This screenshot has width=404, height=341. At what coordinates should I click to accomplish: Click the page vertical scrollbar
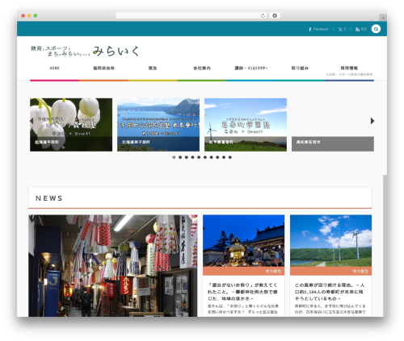[x=385, y=246]
